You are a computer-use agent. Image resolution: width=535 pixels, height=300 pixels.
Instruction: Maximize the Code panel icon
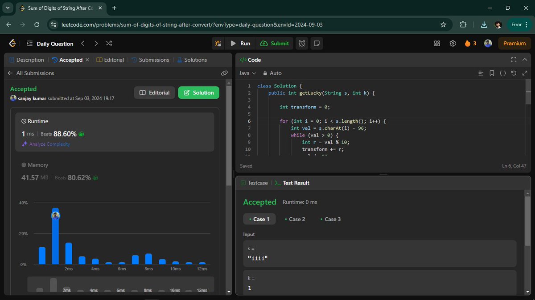coord(514,60)
